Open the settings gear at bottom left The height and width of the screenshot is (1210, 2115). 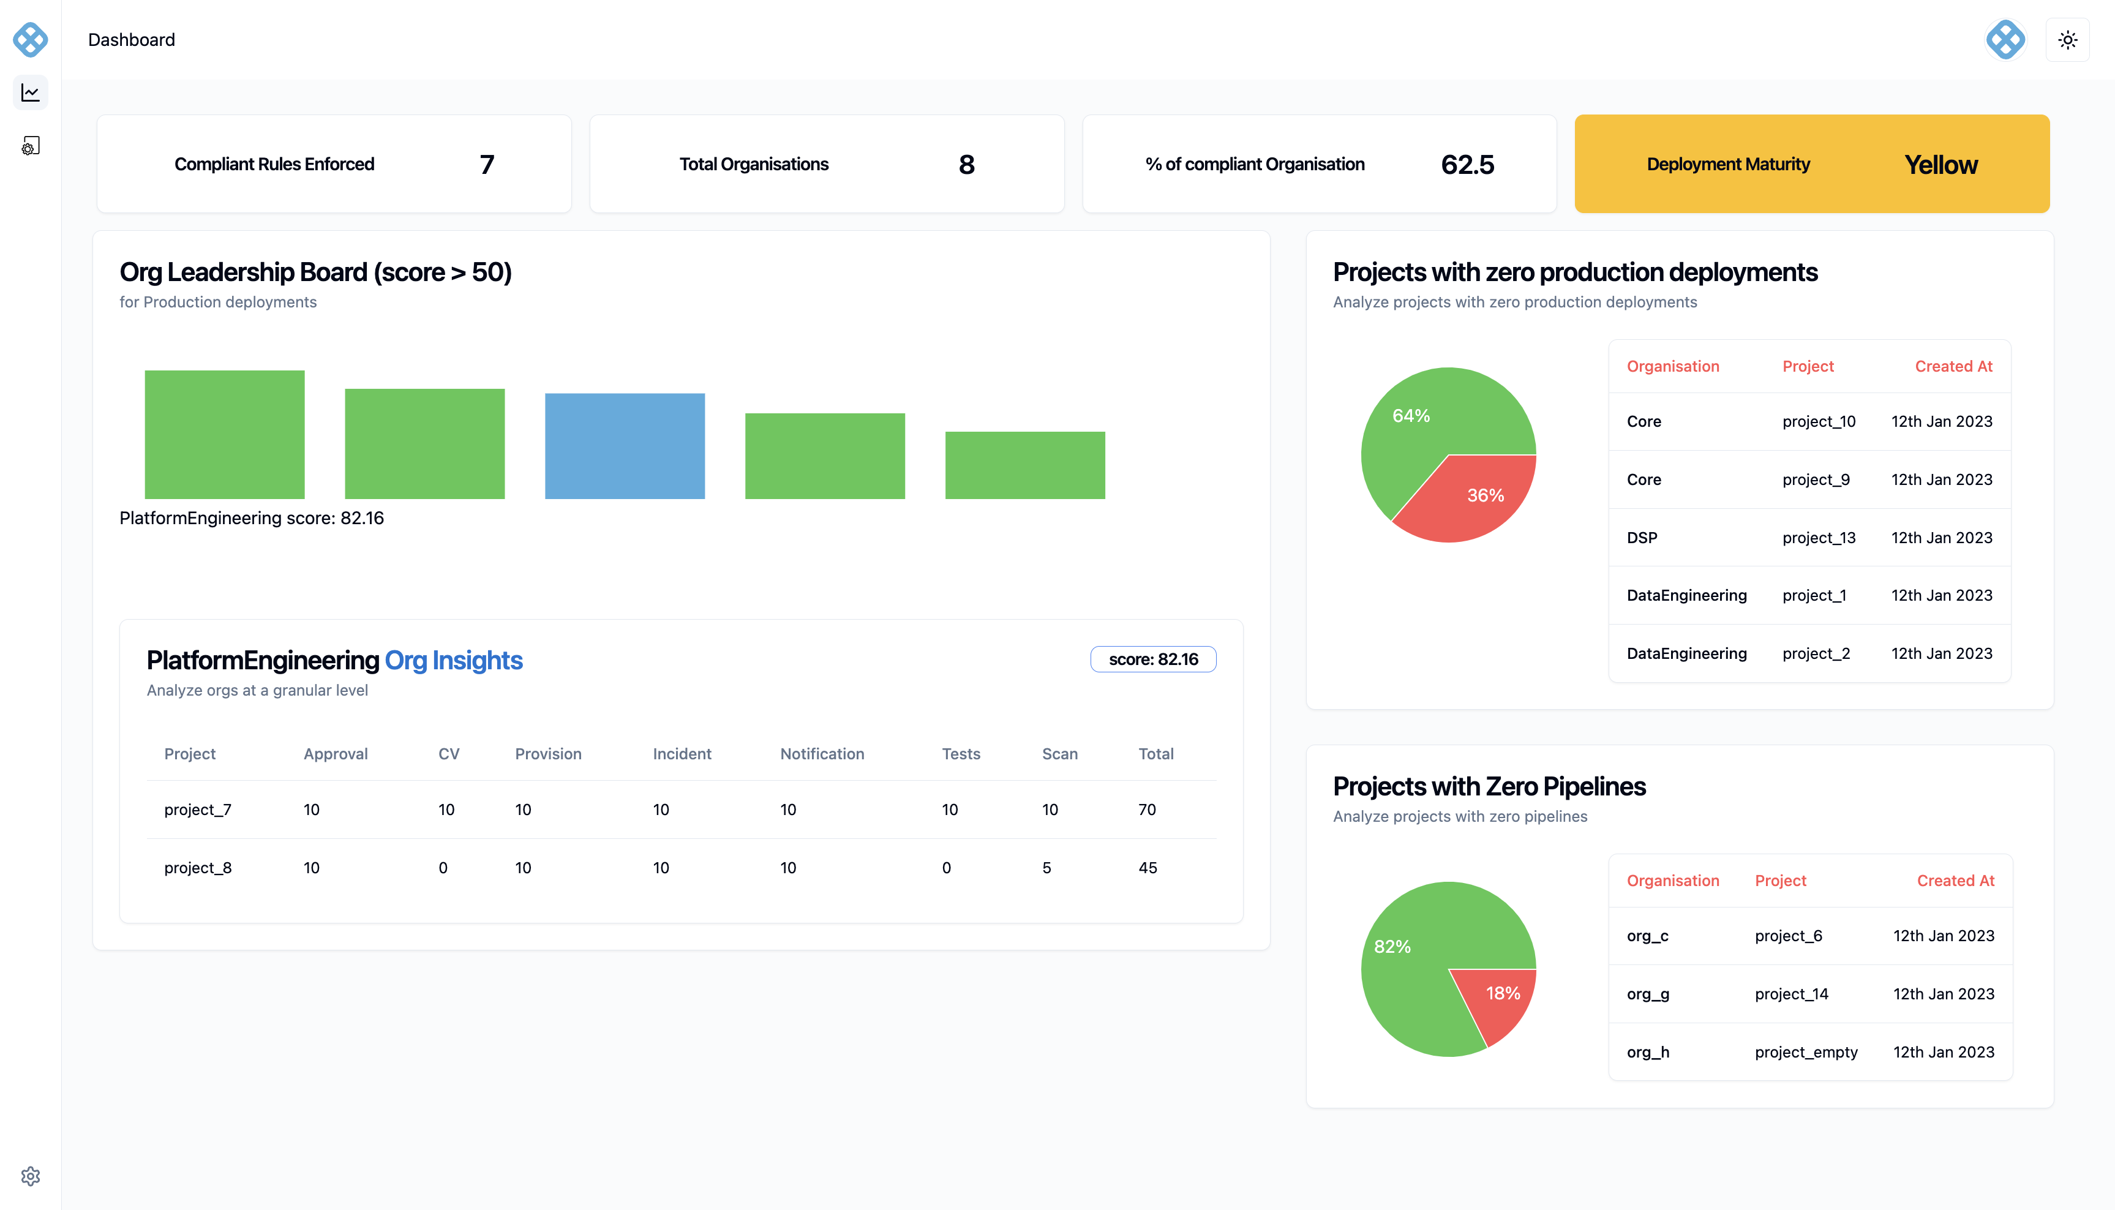pyautogui.click(x=31, y=1175)
